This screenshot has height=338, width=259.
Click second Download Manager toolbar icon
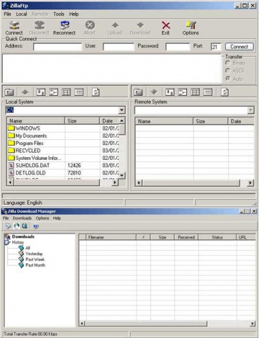tap(17, 226)
